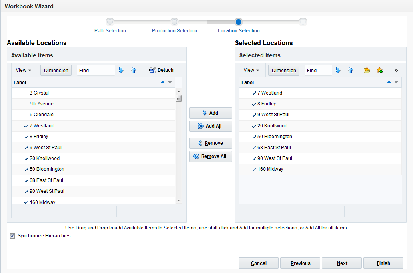
Task: Click the last wizard step circle
Action: tap(303, 22)
